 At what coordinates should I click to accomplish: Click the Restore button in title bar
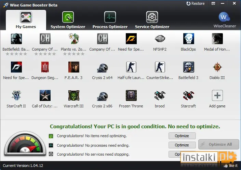point(195,3)
